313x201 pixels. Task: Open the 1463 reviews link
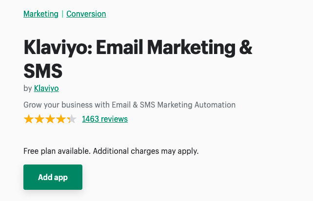[105, 119]
